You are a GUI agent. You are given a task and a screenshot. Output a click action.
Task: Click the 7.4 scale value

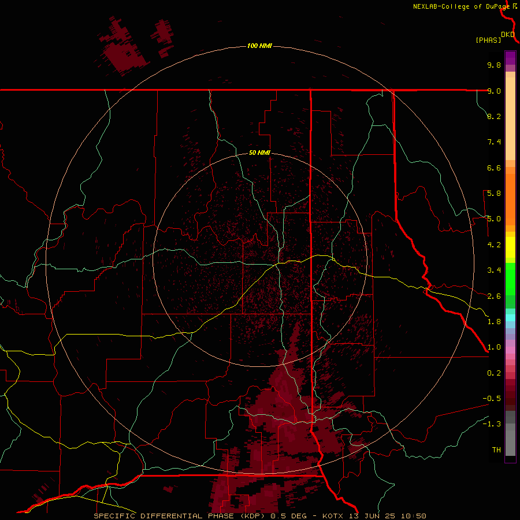click(x=494, y=142)
